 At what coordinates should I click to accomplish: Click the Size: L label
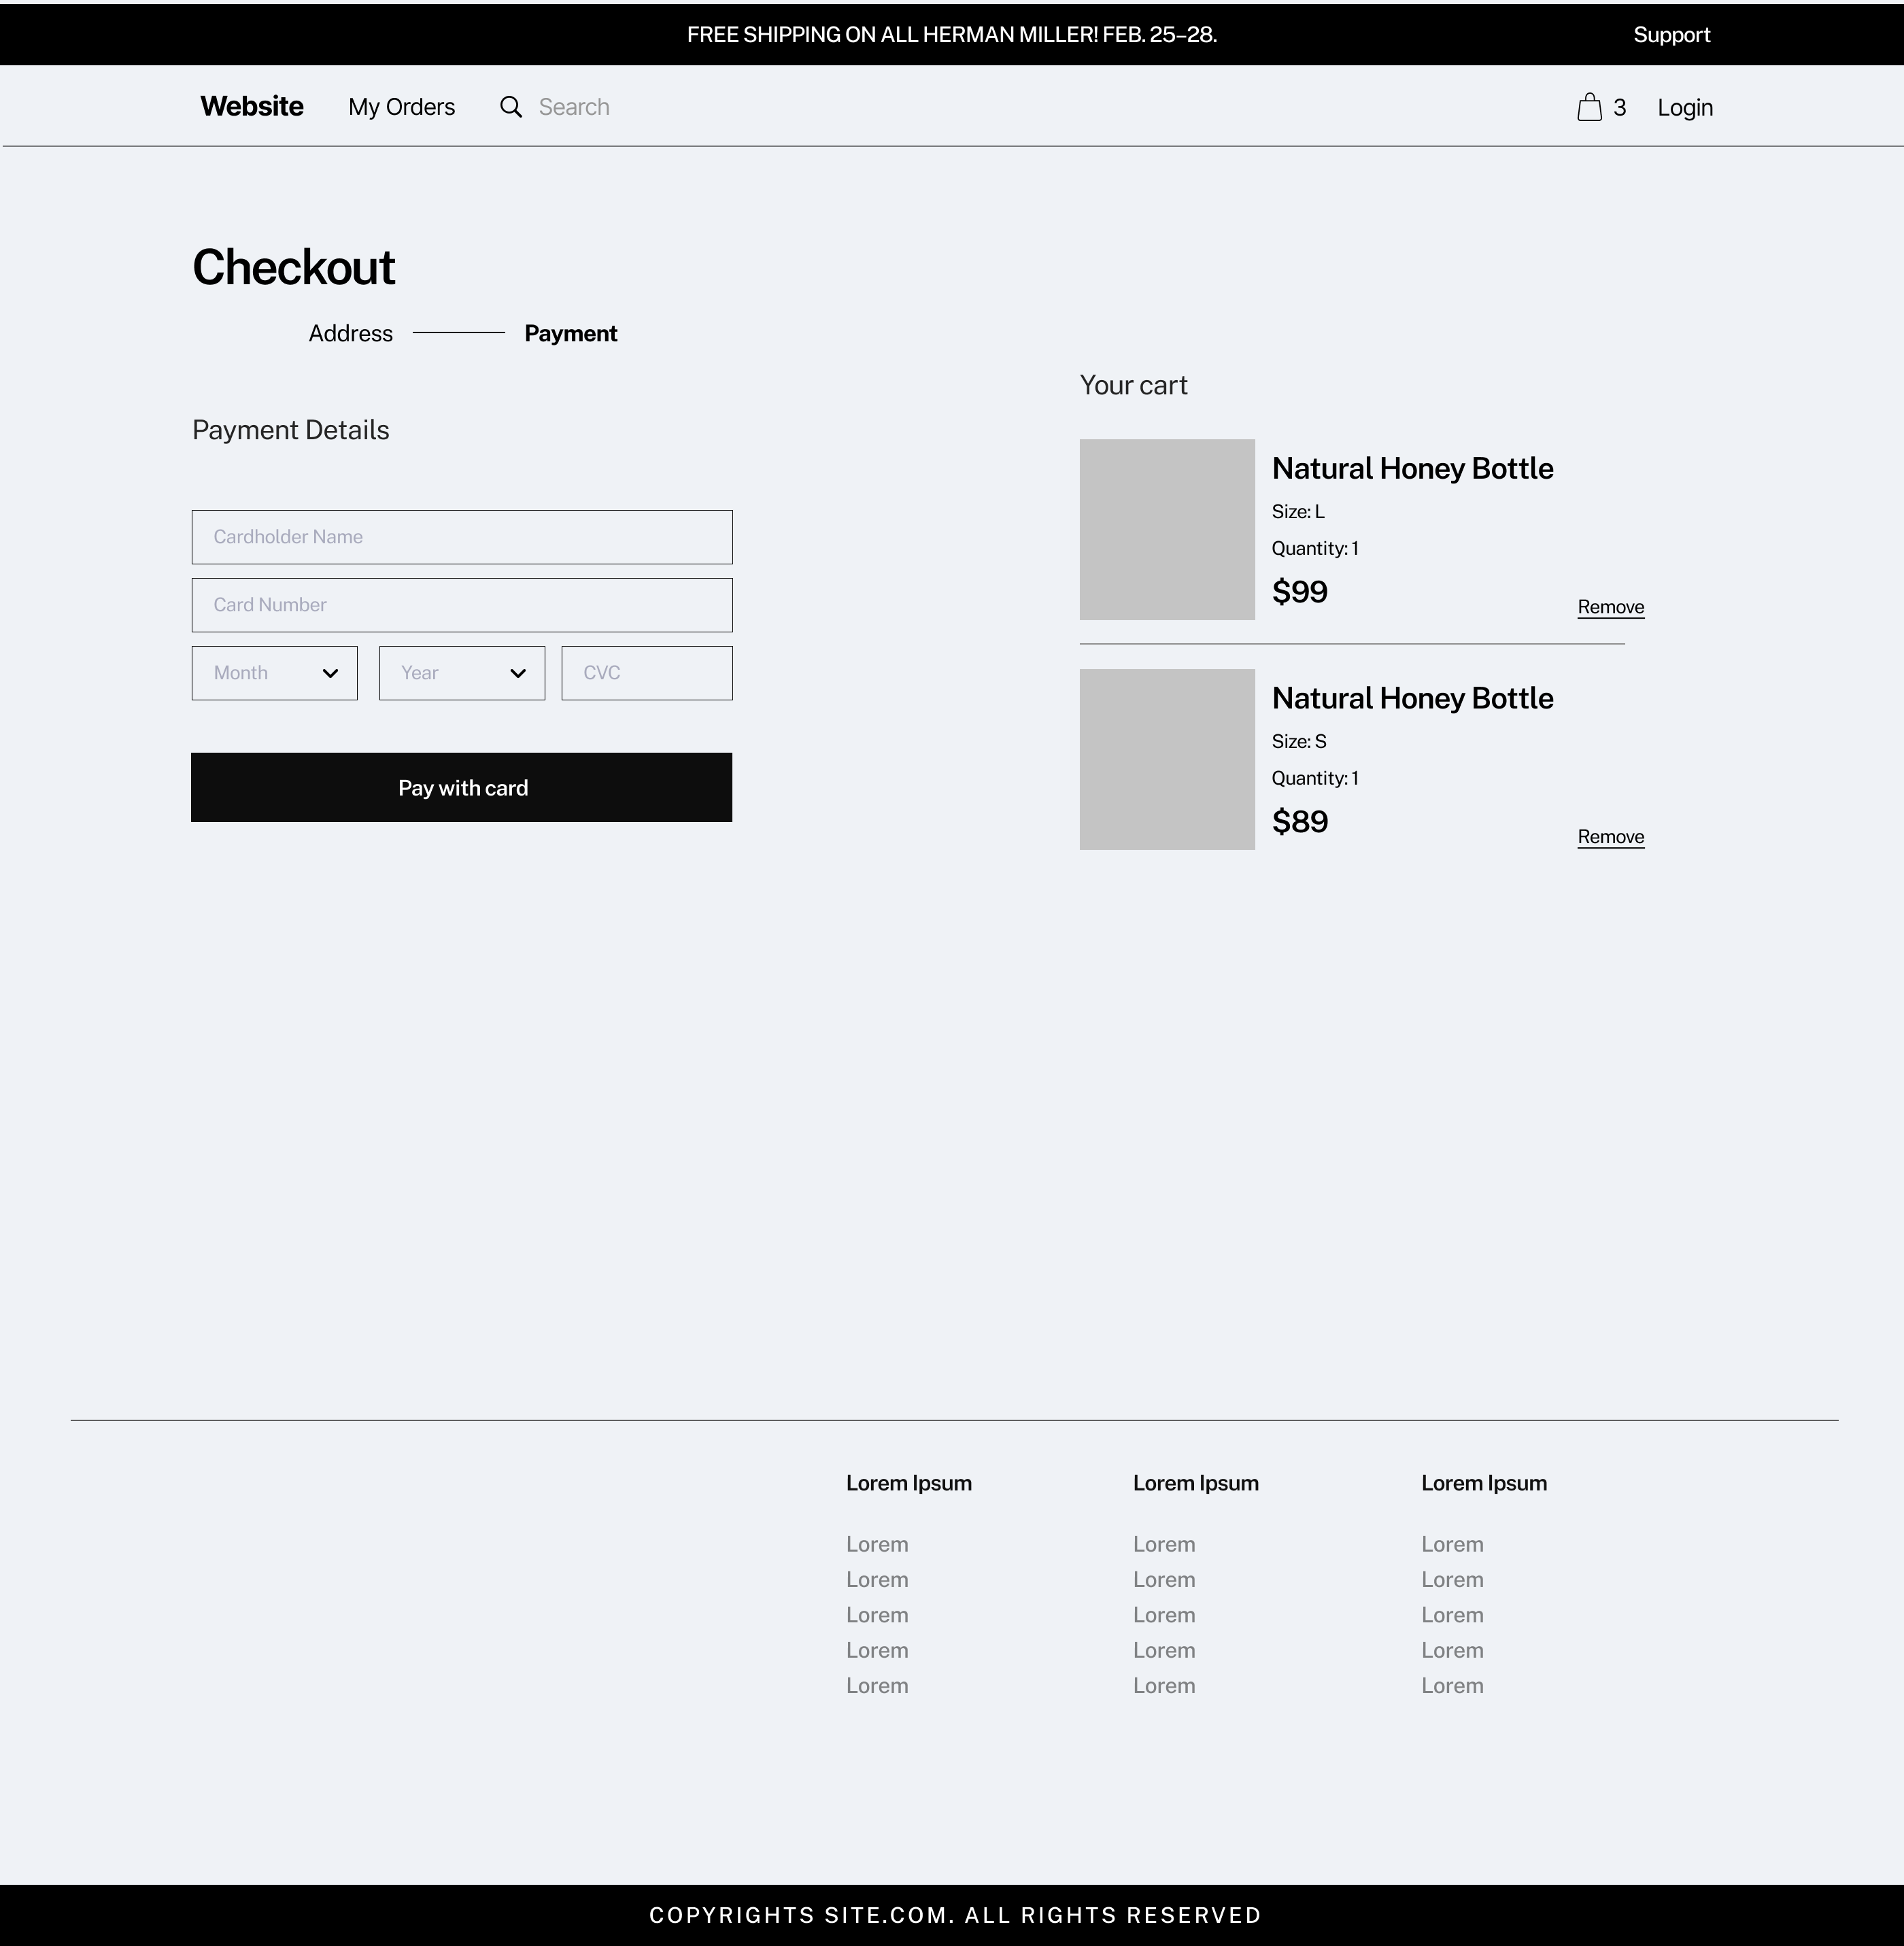(1298, 512)
